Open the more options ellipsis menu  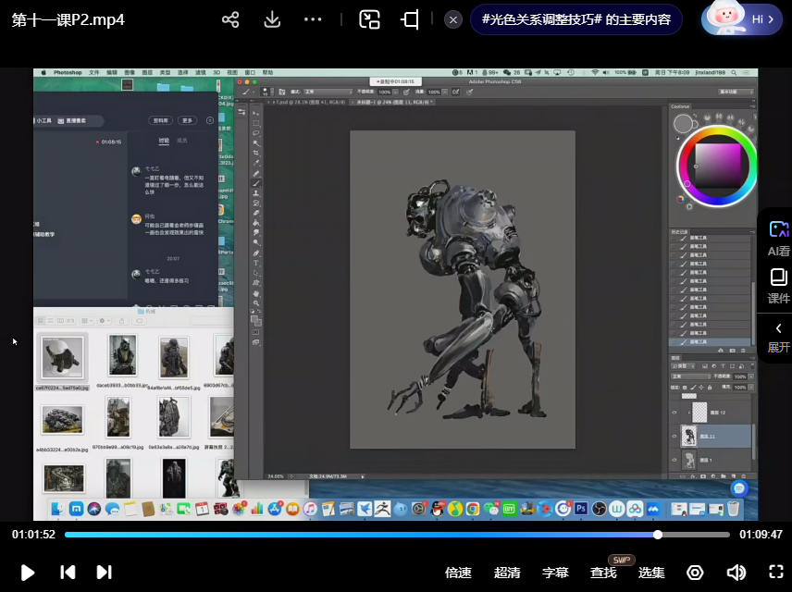pos(313,19)
